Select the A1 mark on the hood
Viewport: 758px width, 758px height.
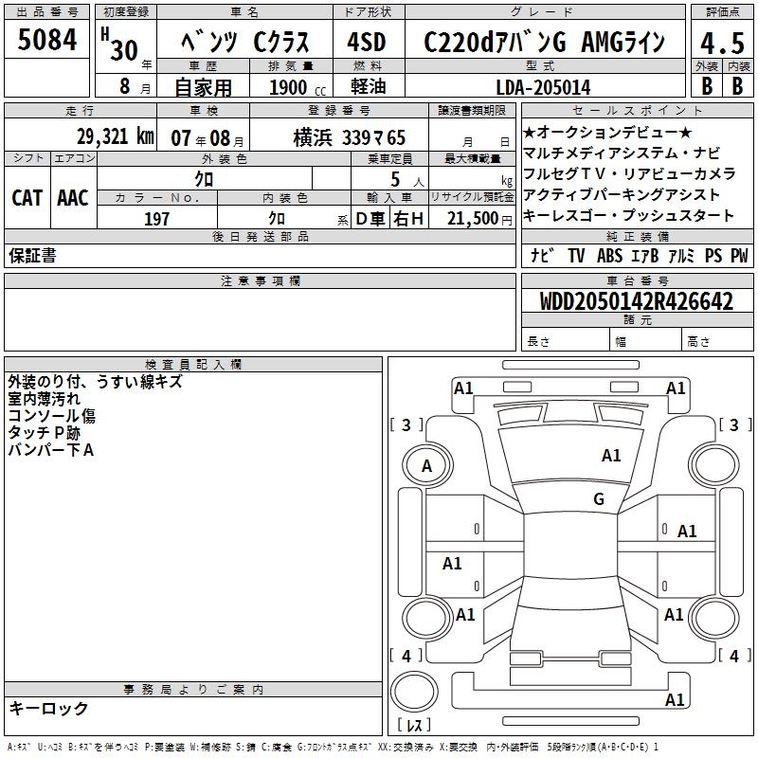pyautogui.click(x=611, y=455)
